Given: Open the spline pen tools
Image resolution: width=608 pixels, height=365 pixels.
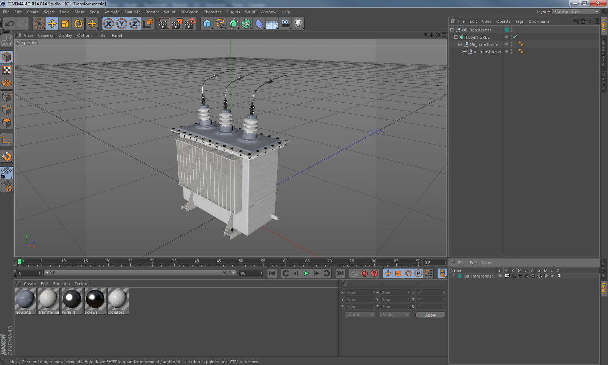Looking at the screenshot, I should (220, 24).
